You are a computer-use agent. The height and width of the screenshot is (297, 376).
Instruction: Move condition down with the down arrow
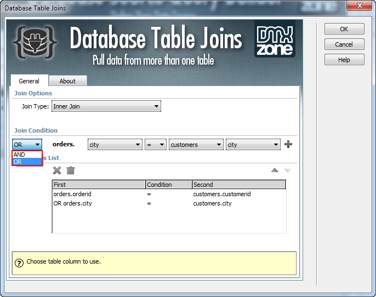(288, 170)
